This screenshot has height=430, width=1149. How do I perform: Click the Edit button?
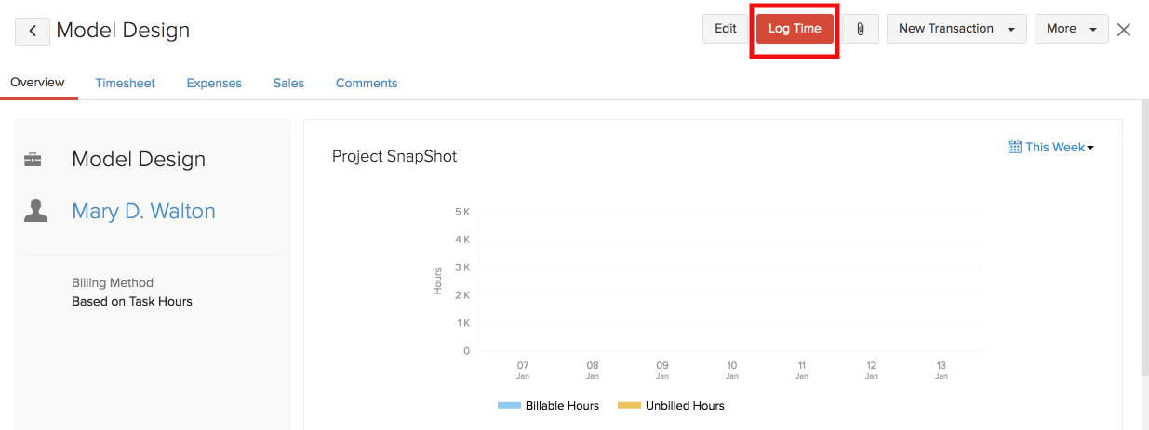[x=725, y=29]
